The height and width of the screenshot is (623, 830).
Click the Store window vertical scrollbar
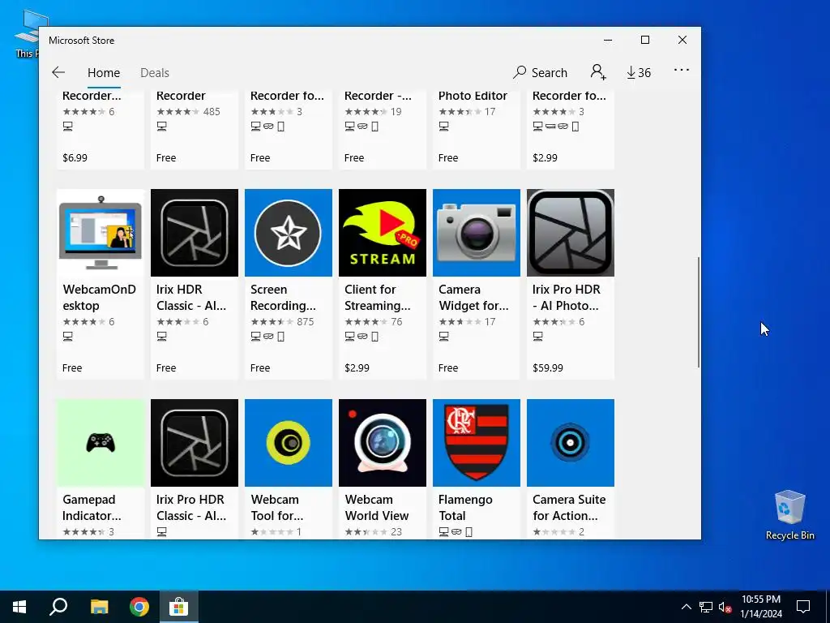coord(698,312)
